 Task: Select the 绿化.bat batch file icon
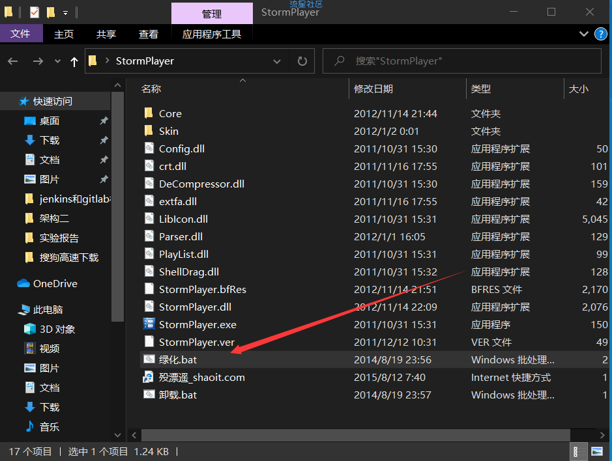149,359
